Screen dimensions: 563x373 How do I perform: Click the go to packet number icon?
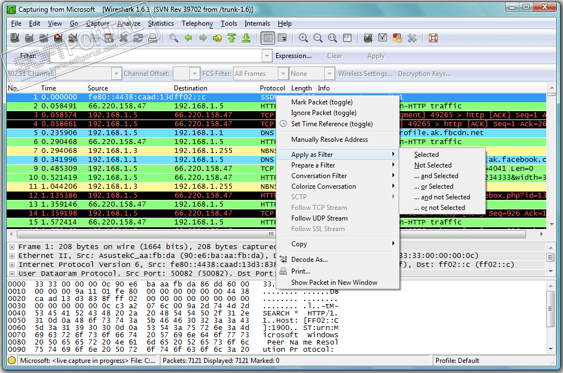(217, 38)
